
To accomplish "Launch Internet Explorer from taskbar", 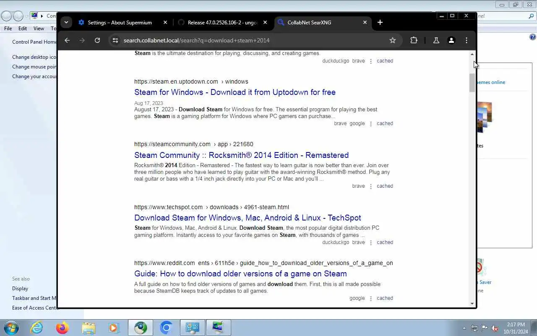I will [x=37, y=328].
